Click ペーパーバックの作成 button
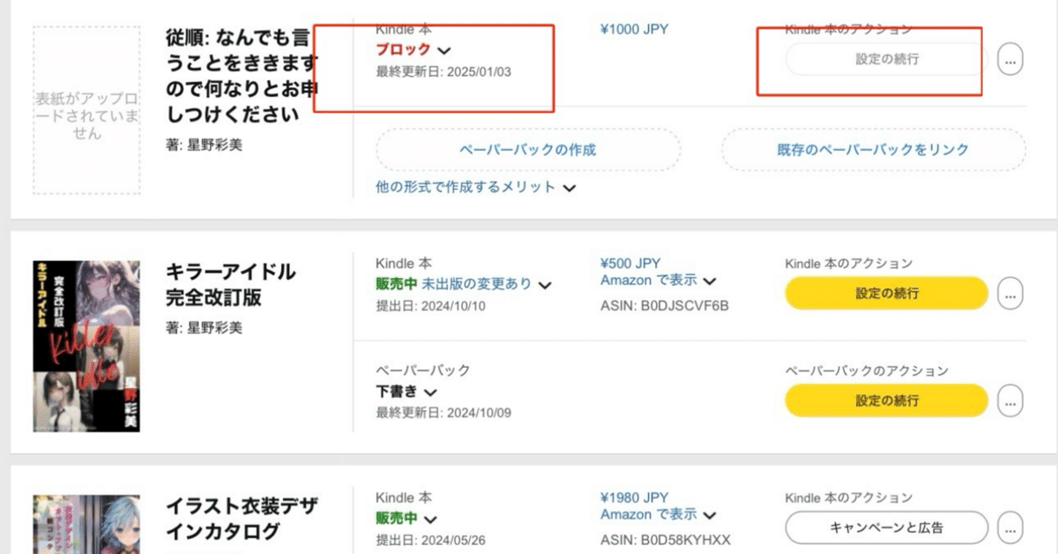Screen dimensions: 1058x554 coord(528,149)
